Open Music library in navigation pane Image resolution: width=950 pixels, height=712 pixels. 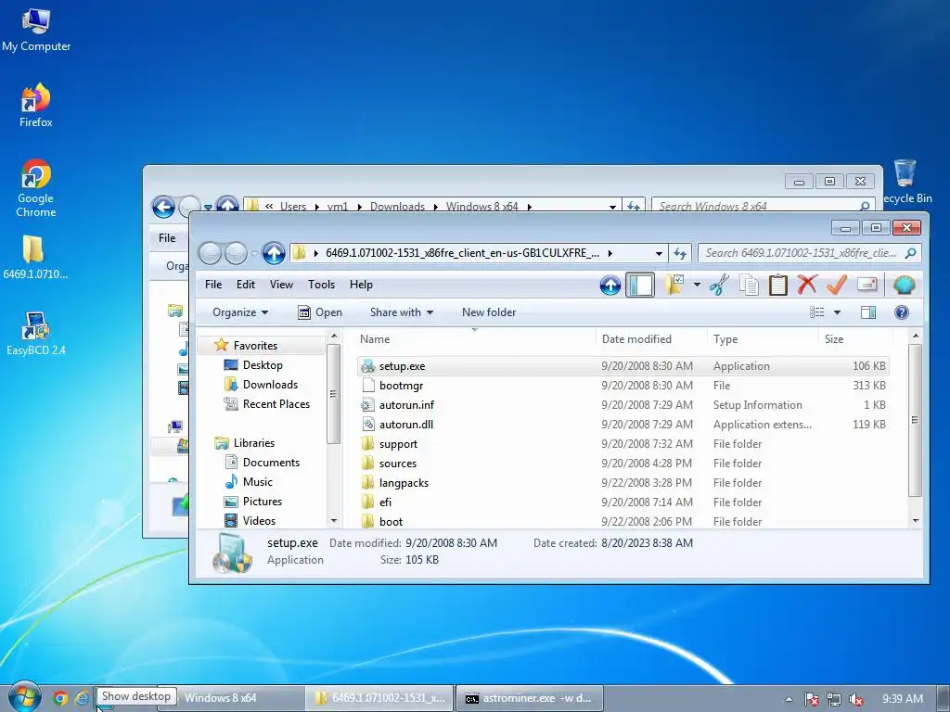click(x=258, y=482)
